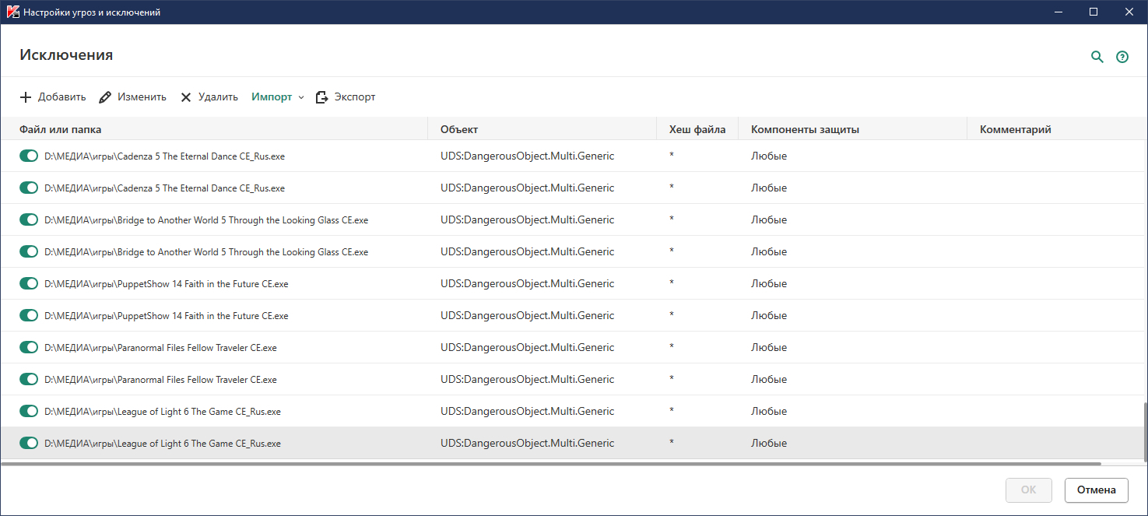Screen dimensions: 1148x516
Task: Sort by the "Файл или папка" column header
Action: point(61,129)
